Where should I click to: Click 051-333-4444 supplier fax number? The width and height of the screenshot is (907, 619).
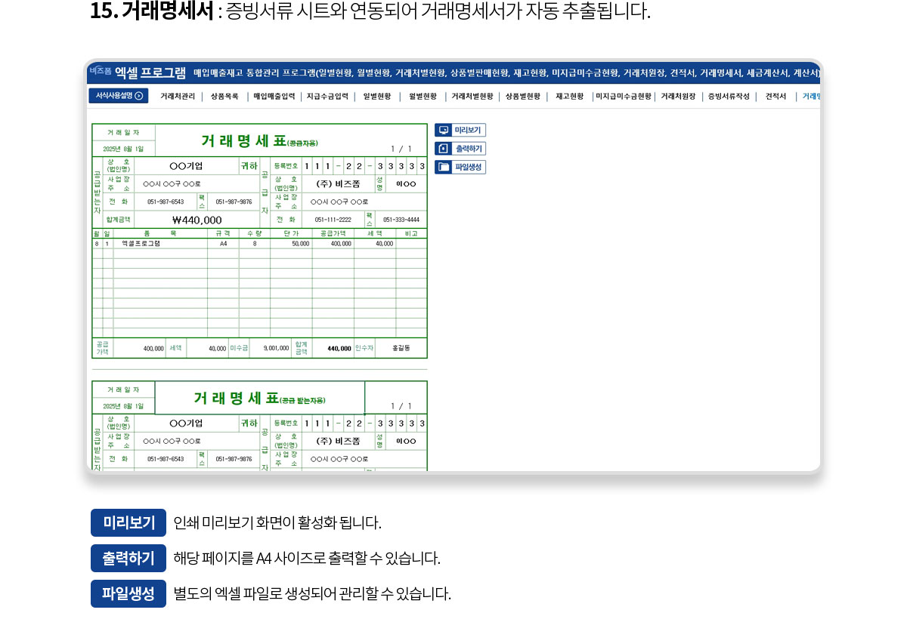(401, 220)
